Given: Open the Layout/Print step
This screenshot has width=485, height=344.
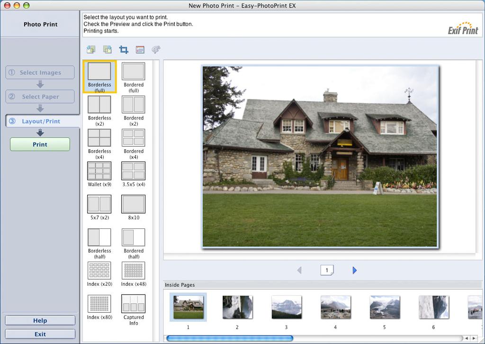Looking at the screenshot, I should (42, 121).
